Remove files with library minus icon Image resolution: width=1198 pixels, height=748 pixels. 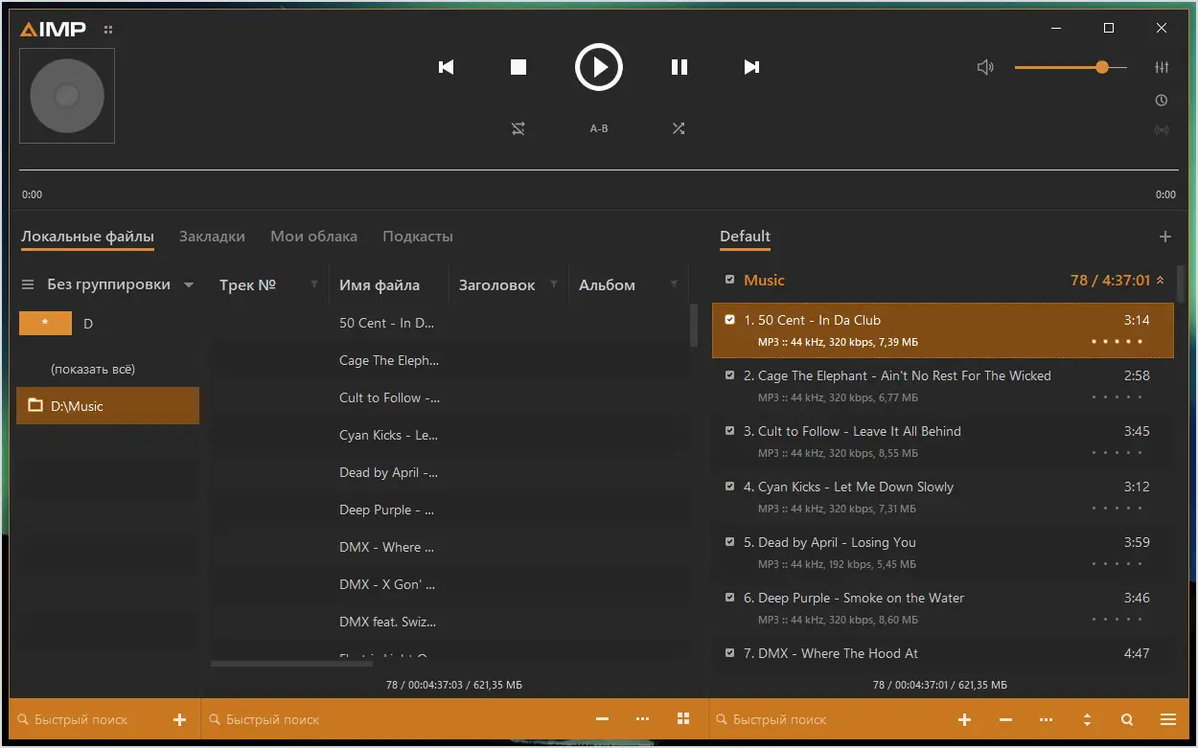click(602, 719)
